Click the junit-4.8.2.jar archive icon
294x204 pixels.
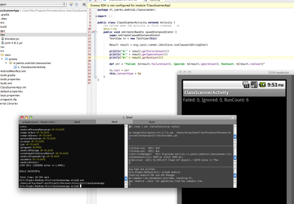click(2, 43)
